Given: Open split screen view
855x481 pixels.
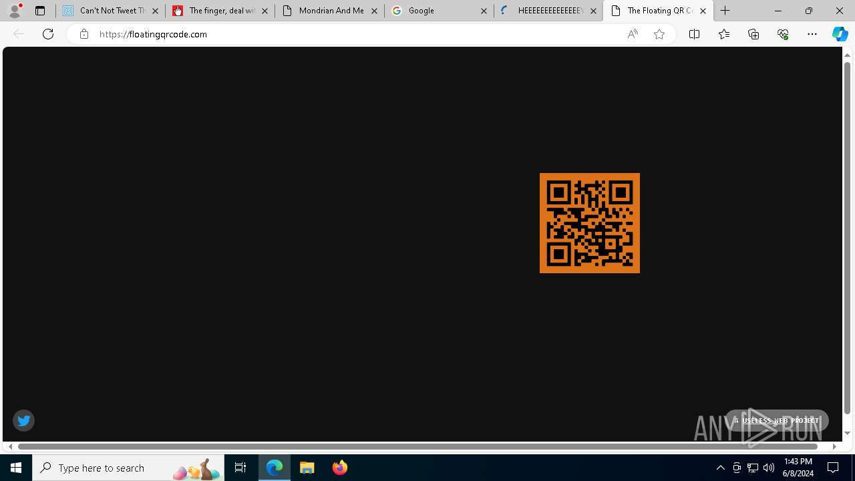Looking at the screenshot, I should (x=694, y=34).
